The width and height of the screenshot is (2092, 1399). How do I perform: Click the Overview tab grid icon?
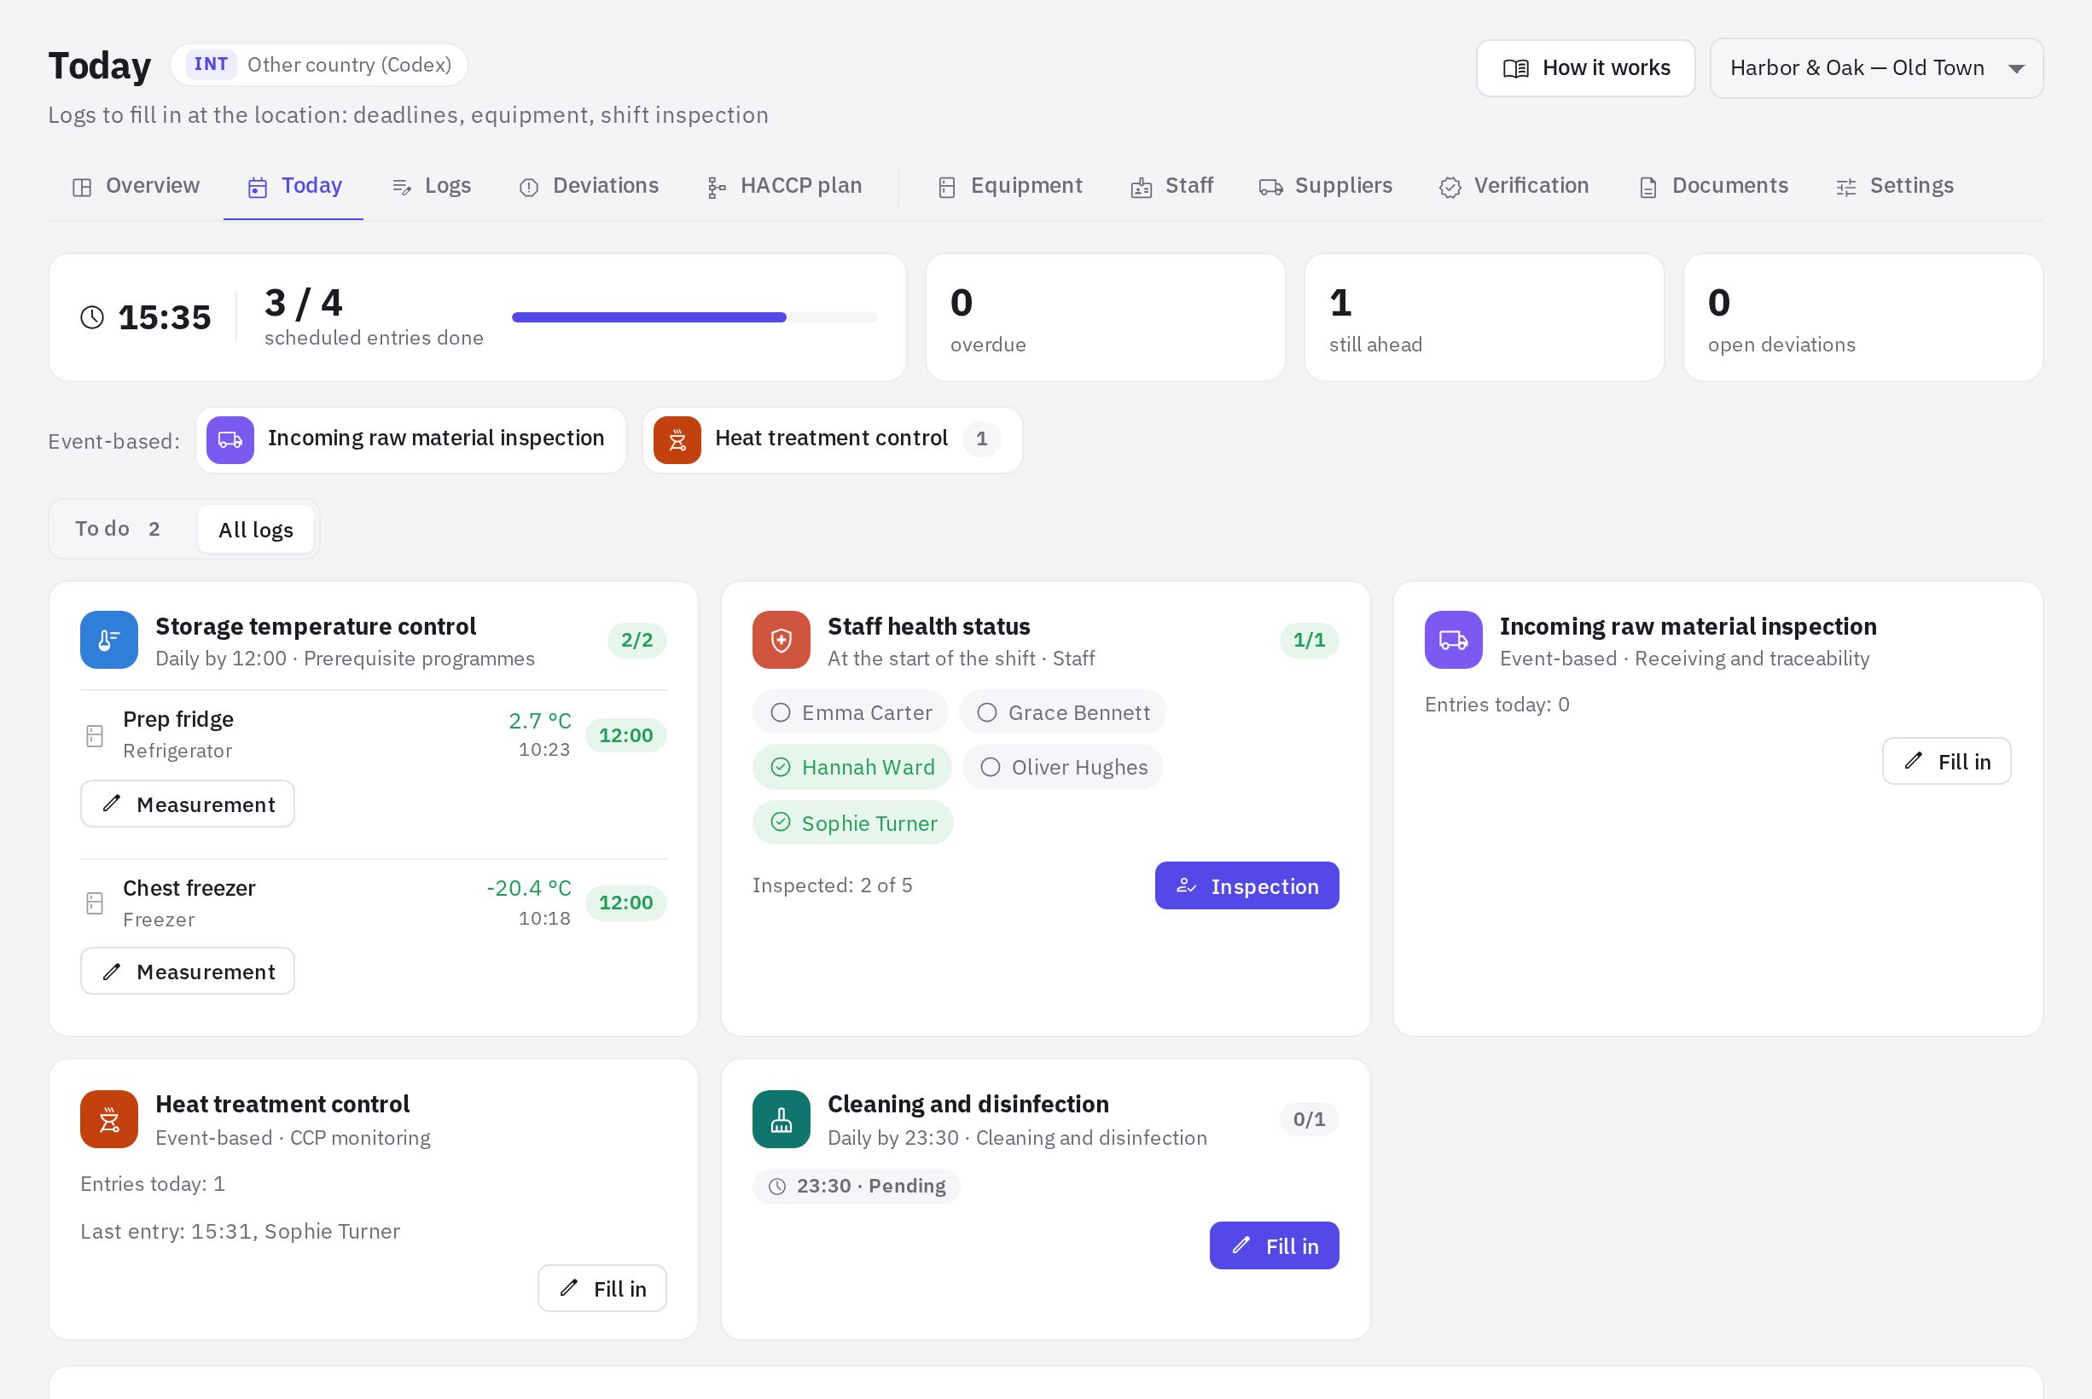[x=82, y=188]
